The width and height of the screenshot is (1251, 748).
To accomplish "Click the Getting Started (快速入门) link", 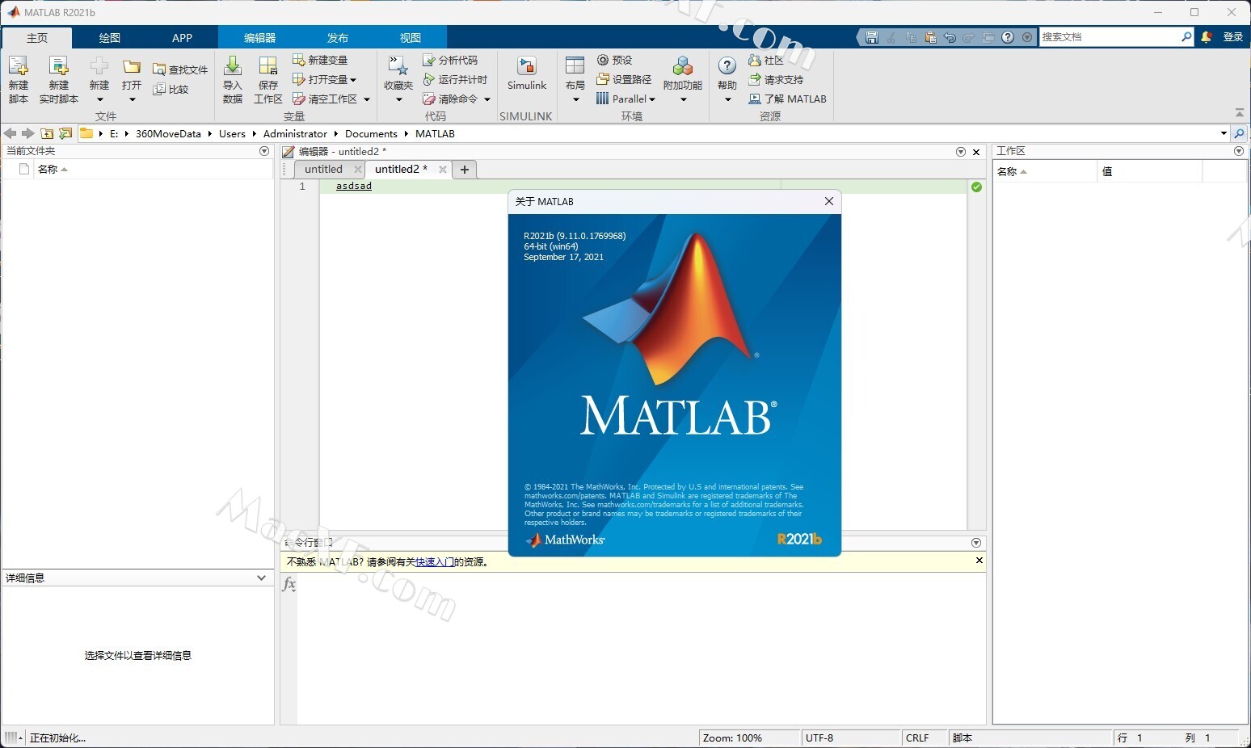I will (434, 562).
